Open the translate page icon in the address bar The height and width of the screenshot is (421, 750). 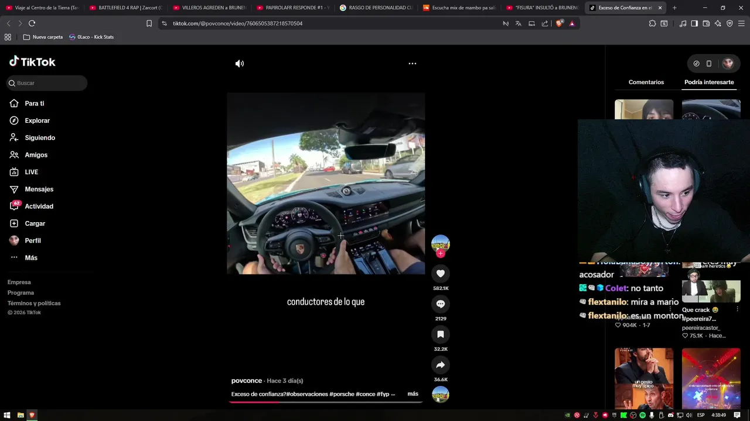[518, 23]
